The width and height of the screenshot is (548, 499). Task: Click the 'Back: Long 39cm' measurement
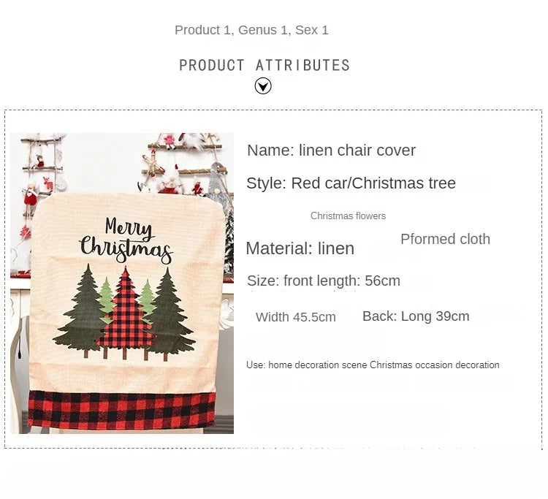click(416, 316)
